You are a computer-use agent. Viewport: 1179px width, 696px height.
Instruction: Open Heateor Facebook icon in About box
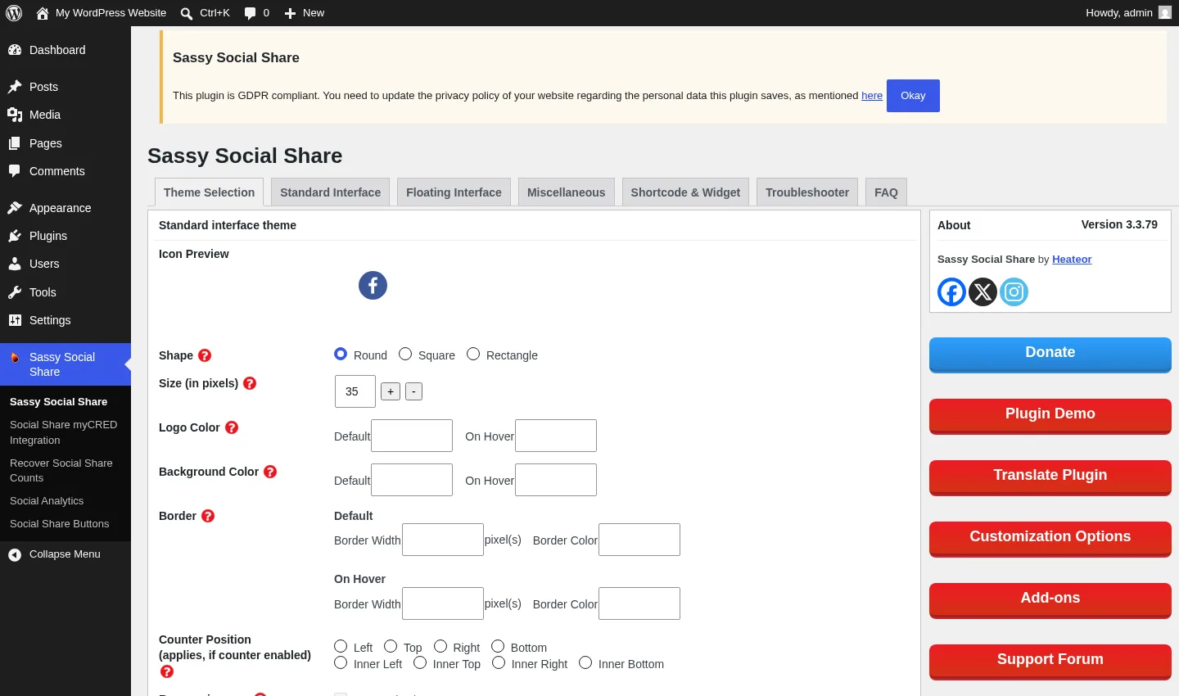(951, 292)
